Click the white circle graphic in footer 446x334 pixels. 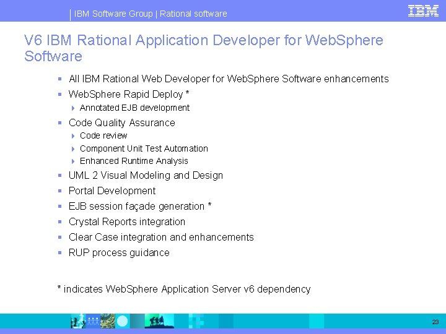[123, 321]
